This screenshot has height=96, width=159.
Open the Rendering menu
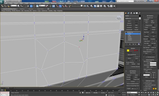[54, 3]
